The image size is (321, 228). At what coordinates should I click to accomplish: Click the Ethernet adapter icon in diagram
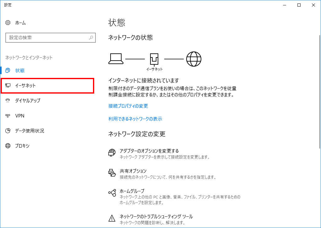[x=154, y=59]
